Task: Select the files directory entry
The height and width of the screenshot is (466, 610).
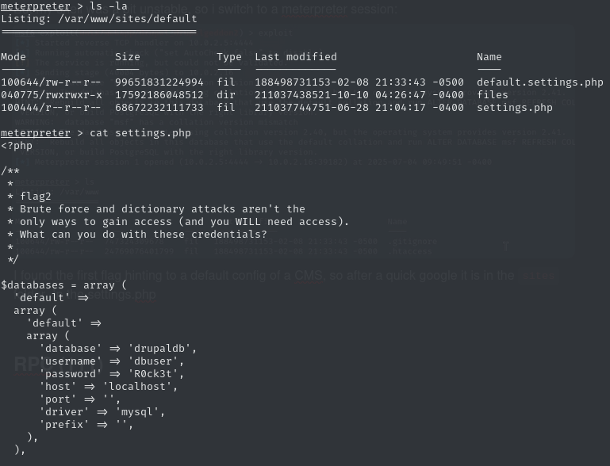Action: pyautogui.click(x=492, y=95)
